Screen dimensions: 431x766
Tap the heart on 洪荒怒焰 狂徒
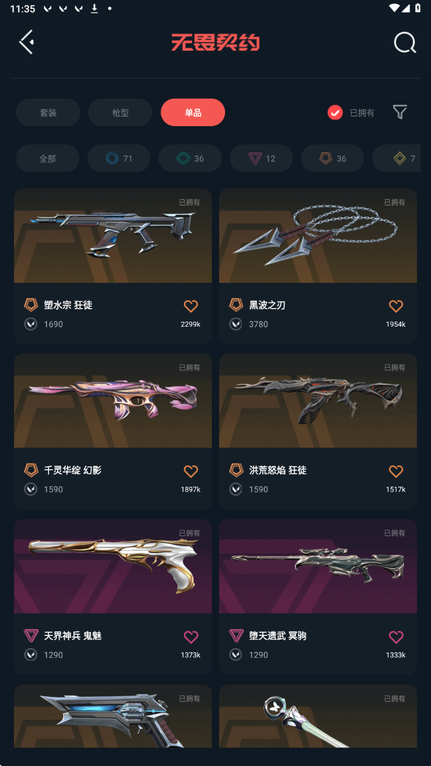[x=396, y=471]
